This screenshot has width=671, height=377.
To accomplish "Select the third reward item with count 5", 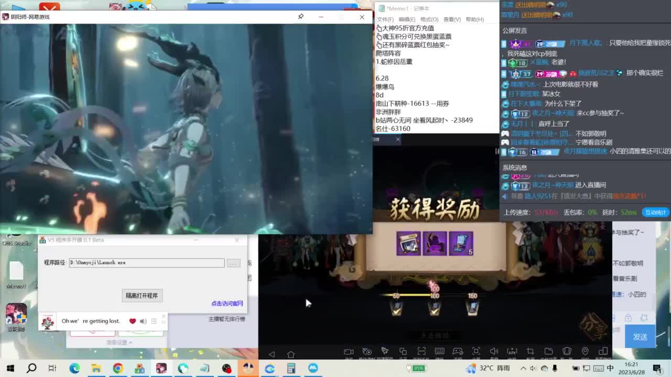I will click(461, 243).
